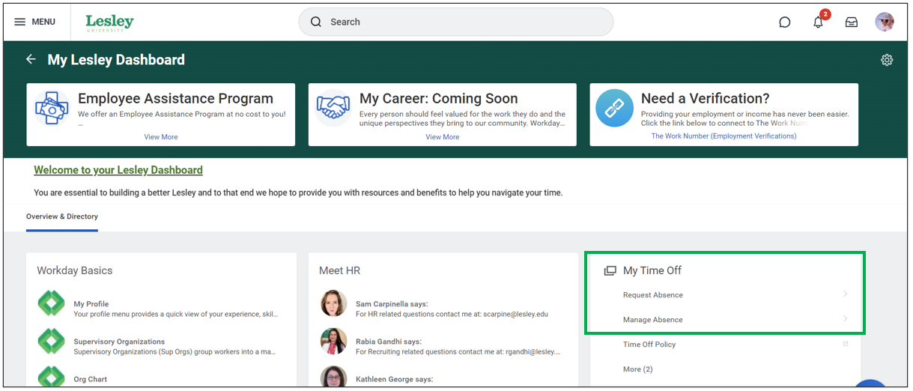This screenshot has width=913, height=391.
Task: Open Manage Absence
Action: pos(653,320)
